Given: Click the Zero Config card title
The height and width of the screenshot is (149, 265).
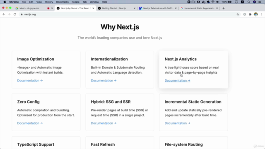Looking at the screenshot, I should 29,102.
